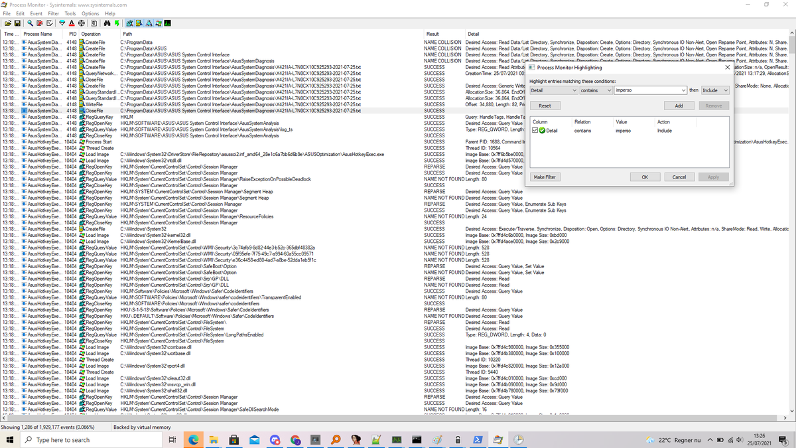Image resolution: width=796 pixels, height=448 pixels.
Task: Select the row with LongPathsEnabled registry value
Action: click(395, 335)
